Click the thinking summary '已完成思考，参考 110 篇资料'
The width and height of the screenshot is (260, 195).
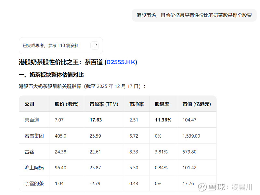(x=51, y=46)
